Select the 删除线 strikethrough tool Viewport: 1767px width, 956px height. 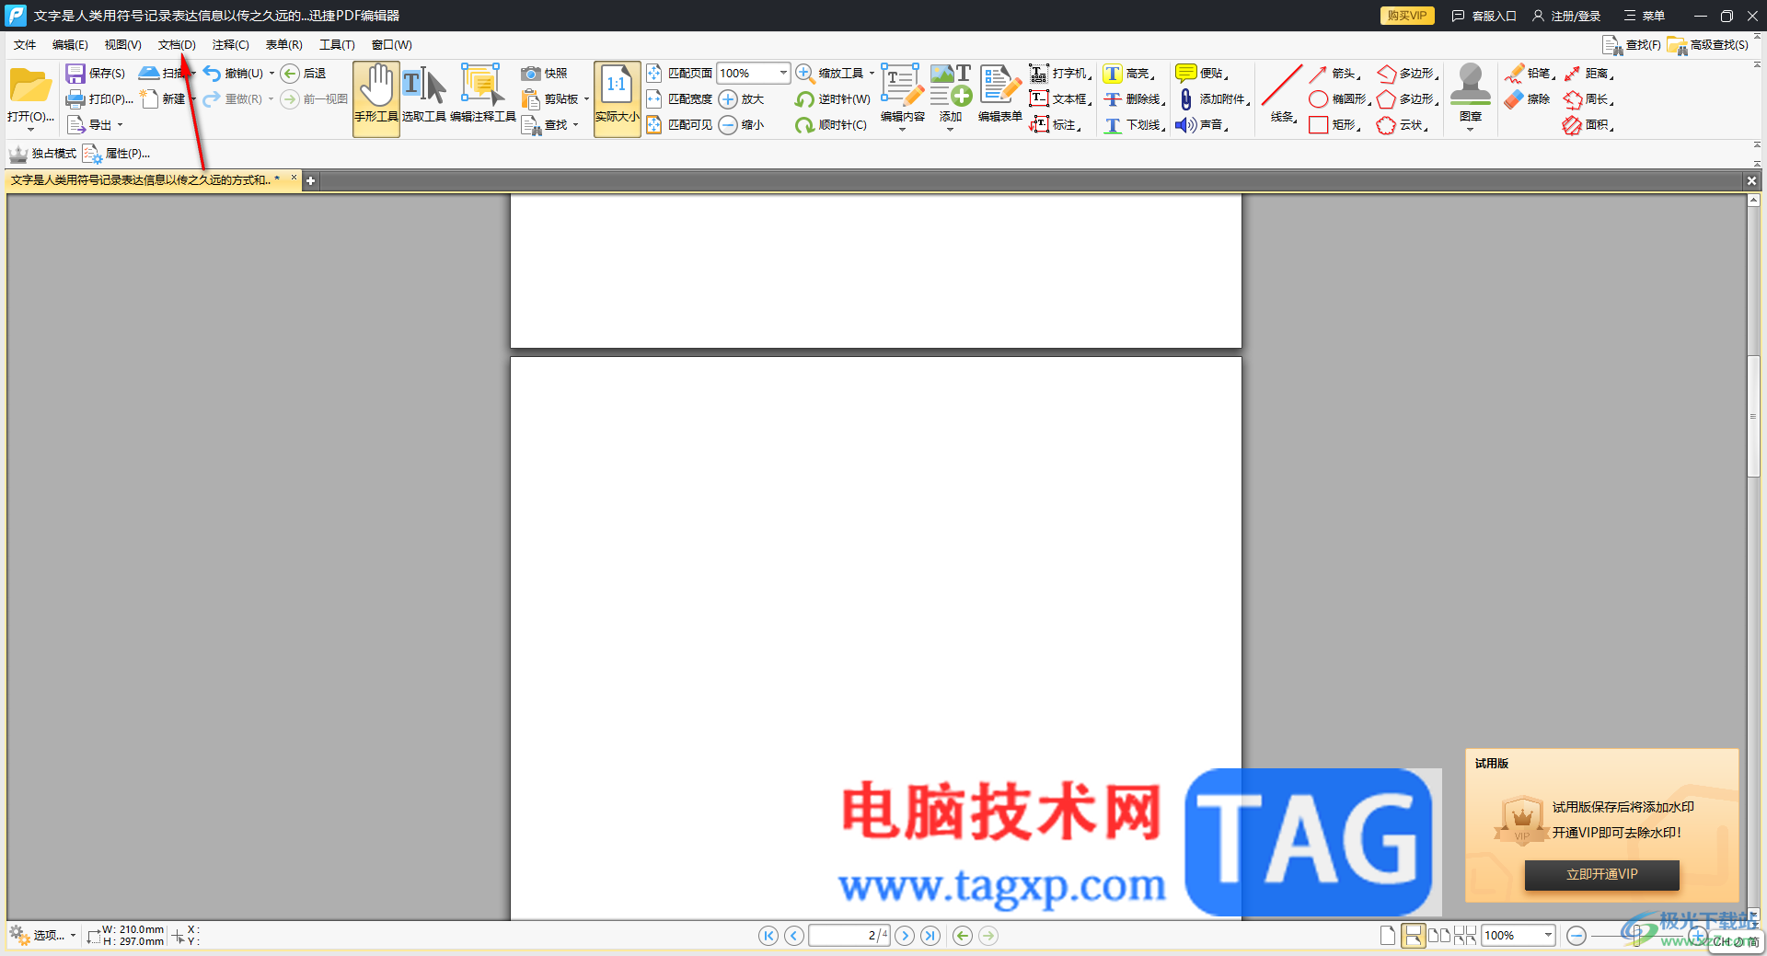click(x=1134, y=99)
